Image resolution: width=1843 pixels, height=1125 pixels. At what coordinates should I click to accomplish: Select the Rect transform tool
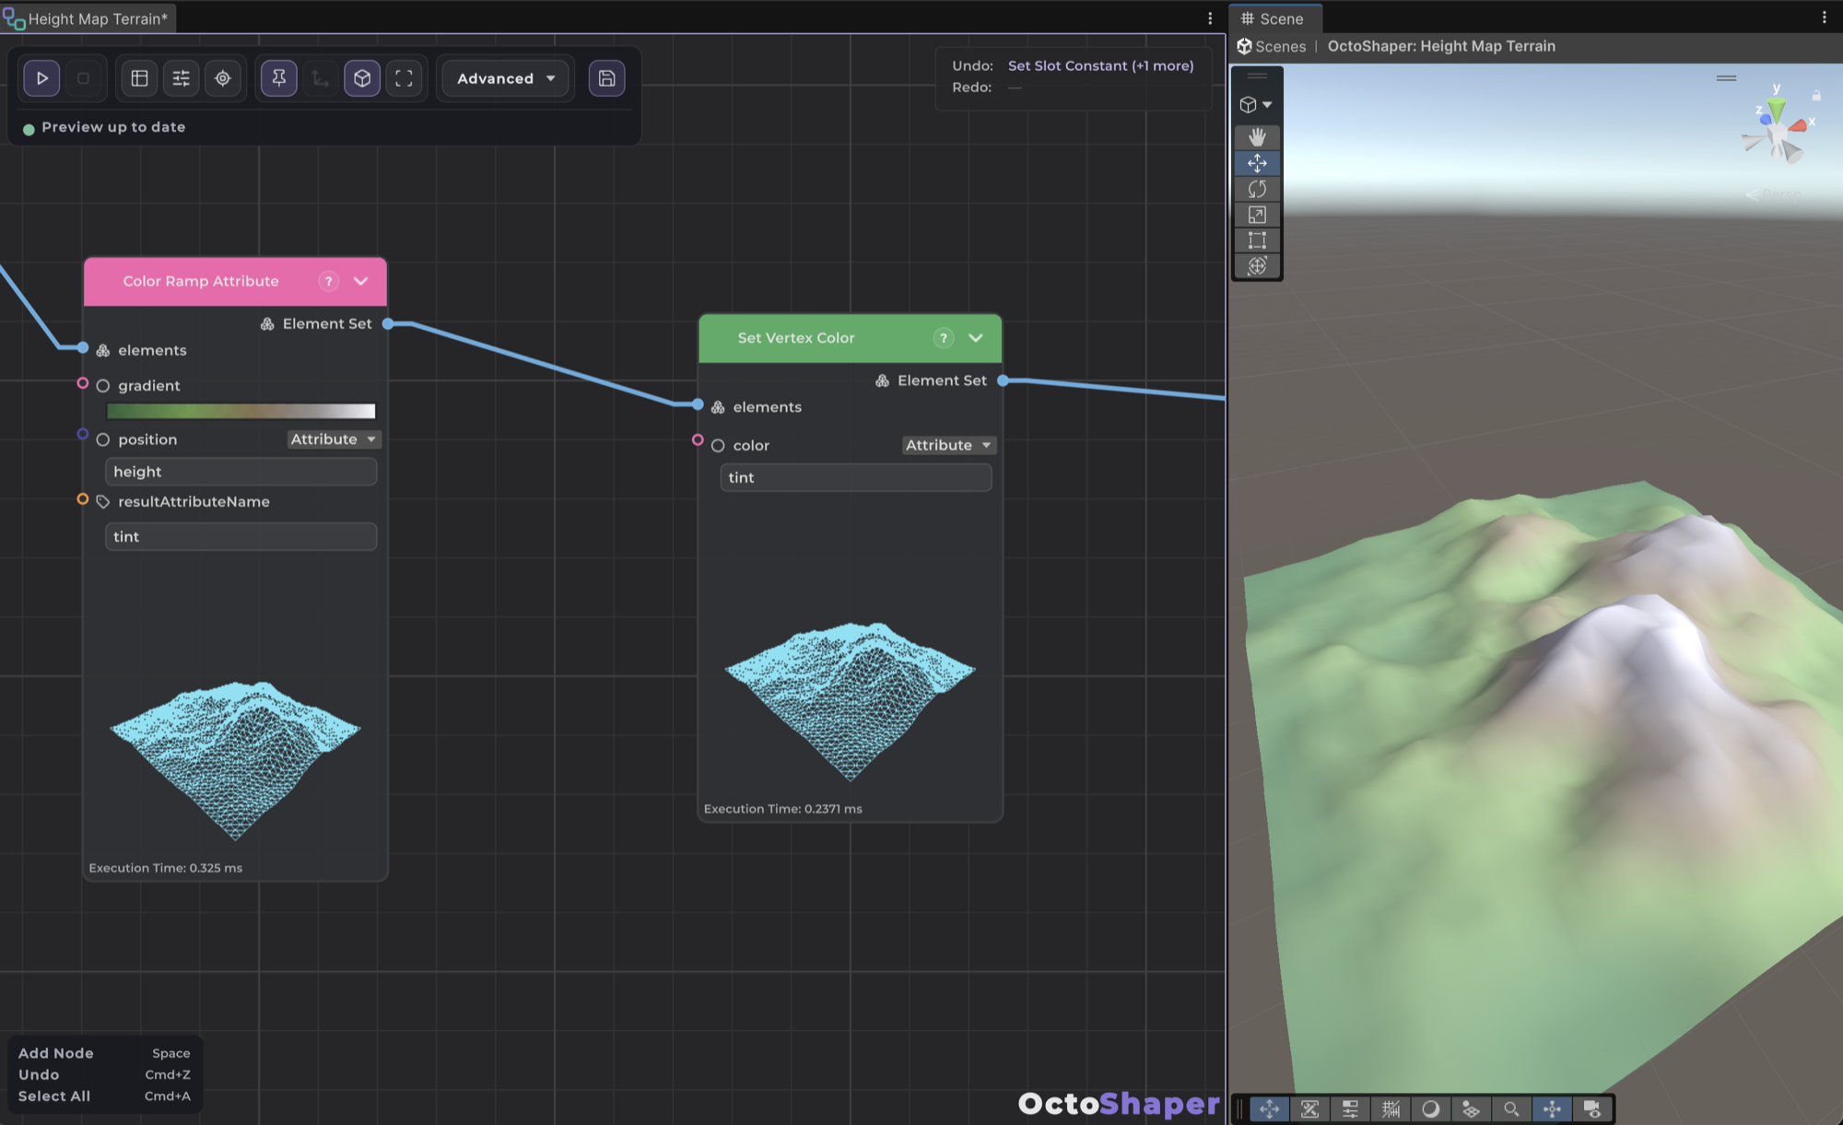[x=1257, y=240]
